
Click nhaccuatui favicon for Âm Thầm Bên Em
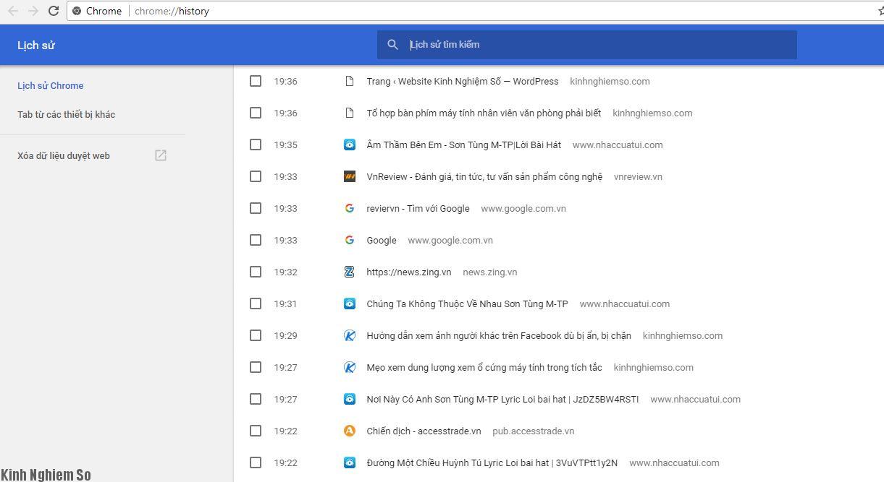click(x=350, y=145)
